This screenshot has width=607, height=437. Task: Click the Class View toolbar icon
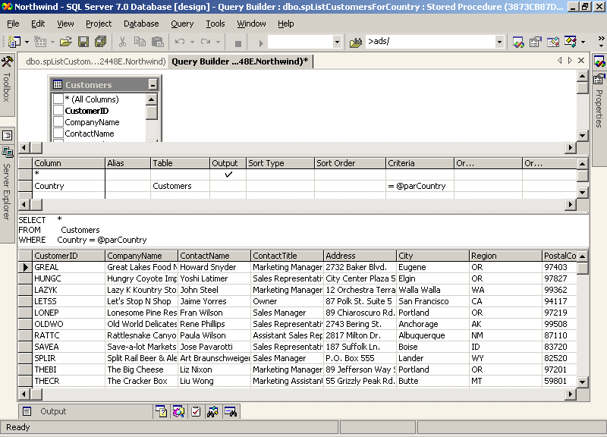click(x=571, y=42)
